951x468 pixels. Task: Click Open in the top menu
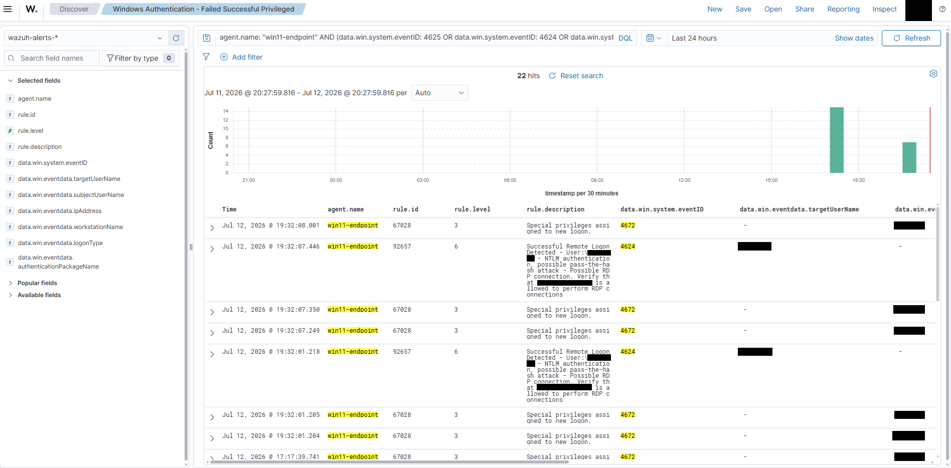773,9
